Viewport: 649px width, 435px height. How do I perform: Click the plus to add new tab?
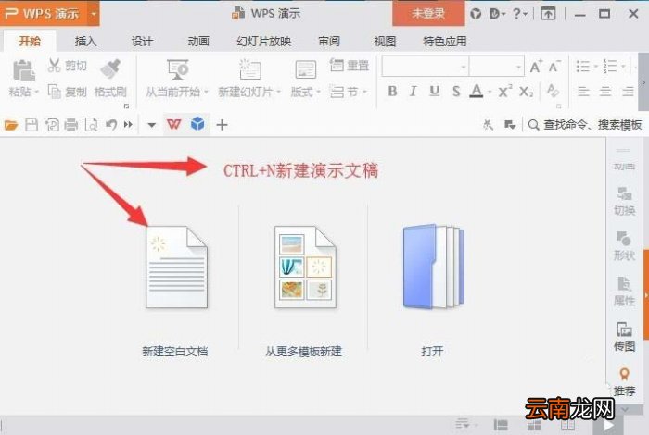click(x=223, y=125)
